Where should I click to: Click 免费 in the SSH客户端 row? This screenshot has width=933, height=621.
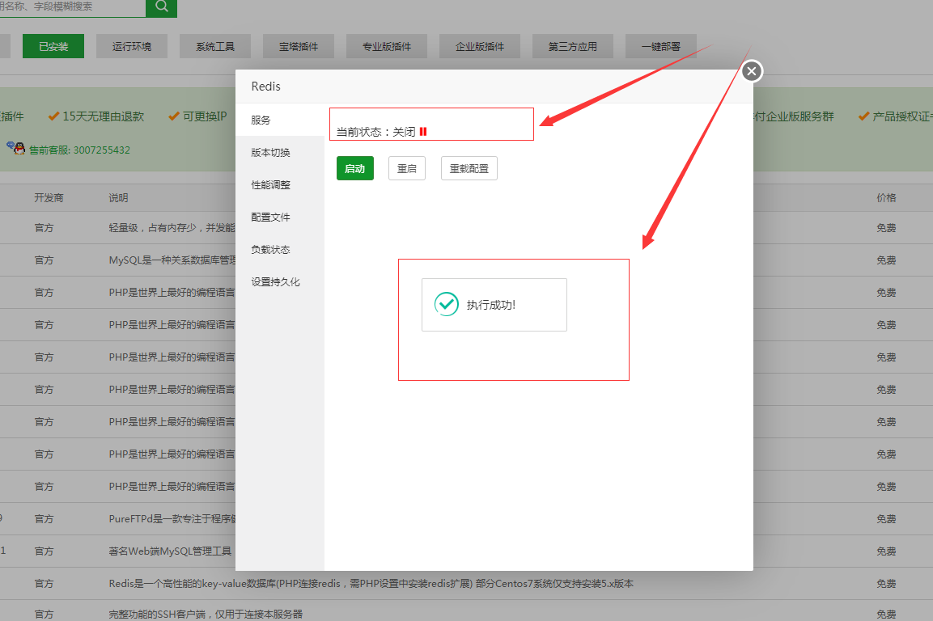click(x=886, y=614)
